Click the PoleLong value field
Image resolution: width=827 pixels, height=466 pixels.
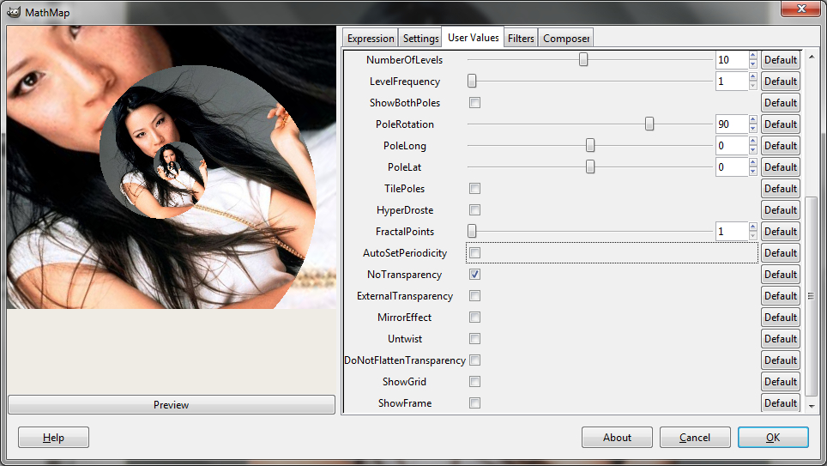[x=732, y=146]
